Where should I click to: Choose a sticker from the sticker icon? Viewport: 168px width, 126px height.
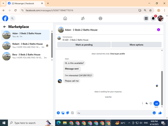[x=68, y=113]
